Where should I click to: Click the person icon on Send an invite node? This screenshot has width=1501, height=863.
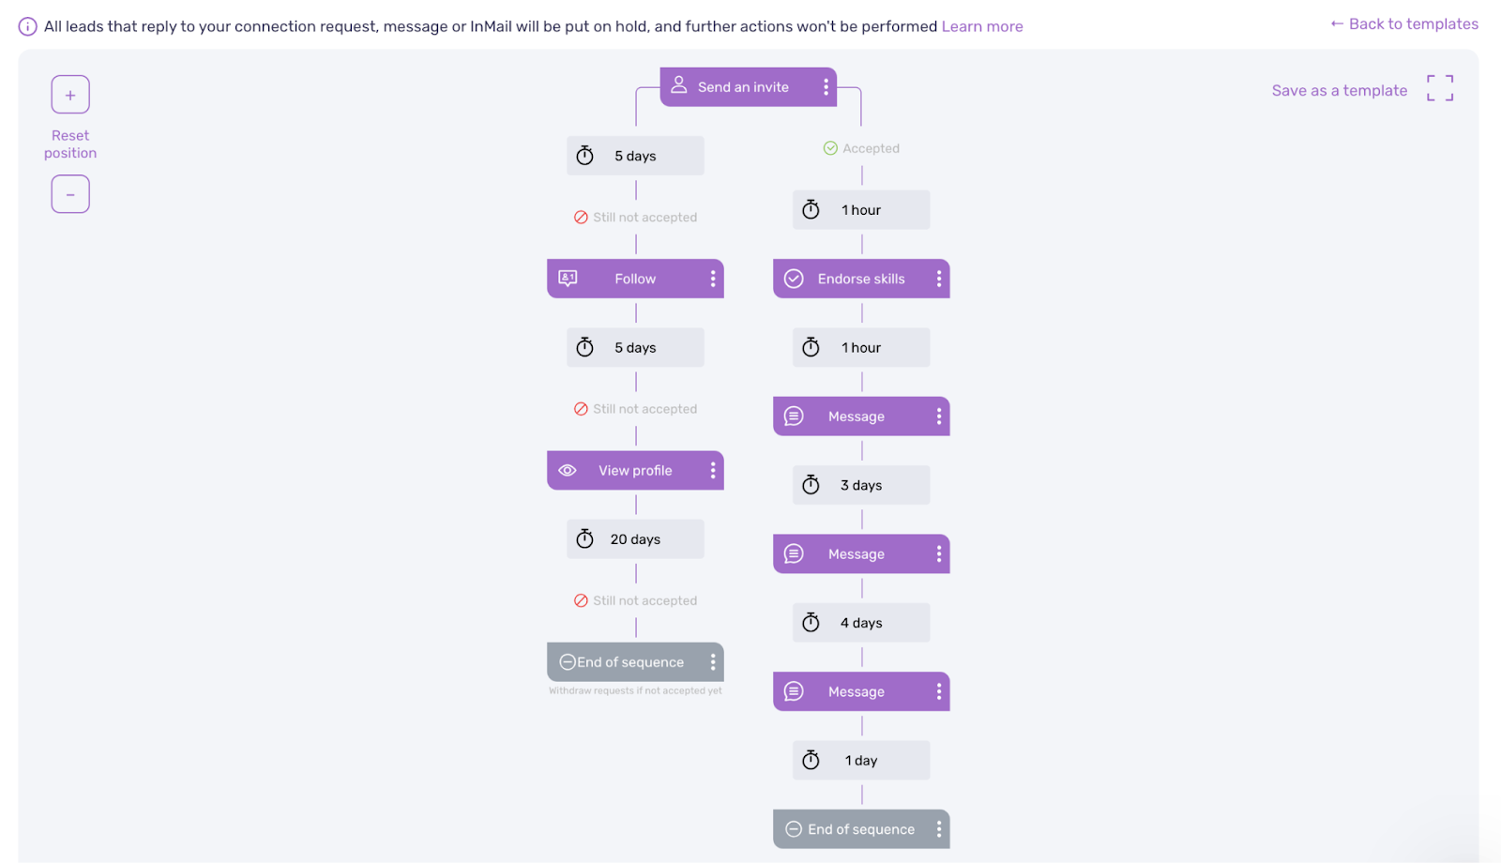coord(679,86)
